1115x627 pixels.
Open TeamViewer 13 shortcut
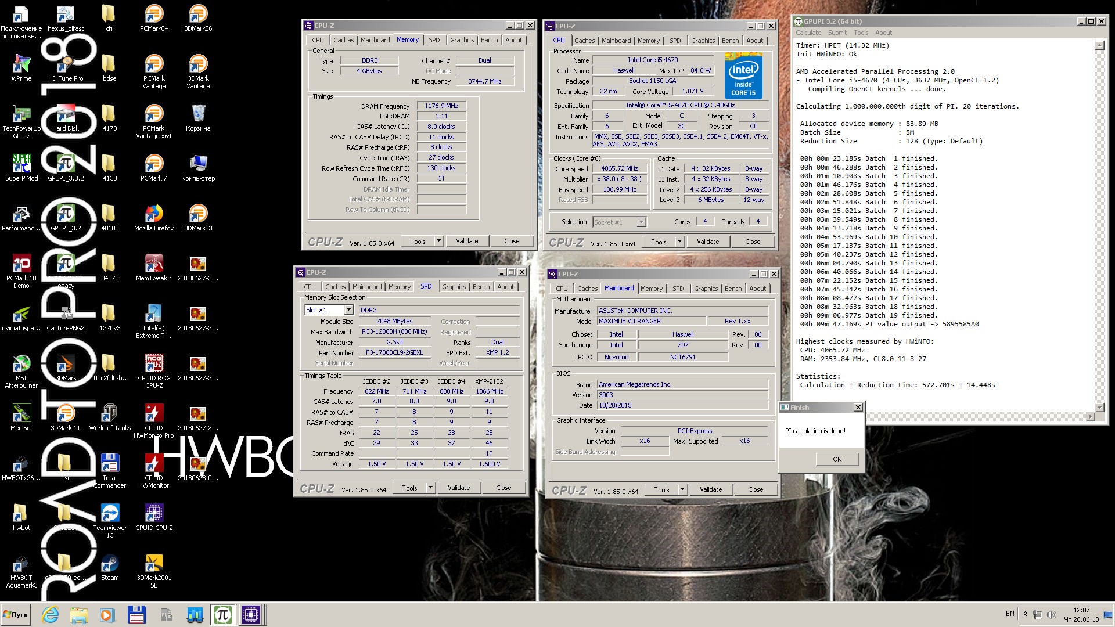point(110,521)
